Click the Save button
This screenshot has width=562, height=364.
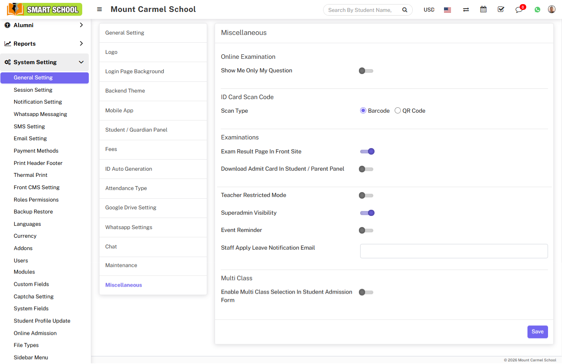[537, 332]
